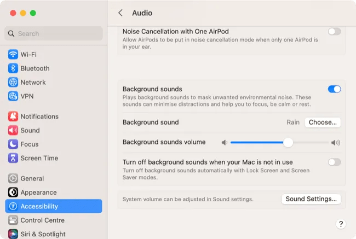Viewport: 356px width, 239px height.
Task: Go back using the chevron beside Audio
Action: [x=120, y=13]
